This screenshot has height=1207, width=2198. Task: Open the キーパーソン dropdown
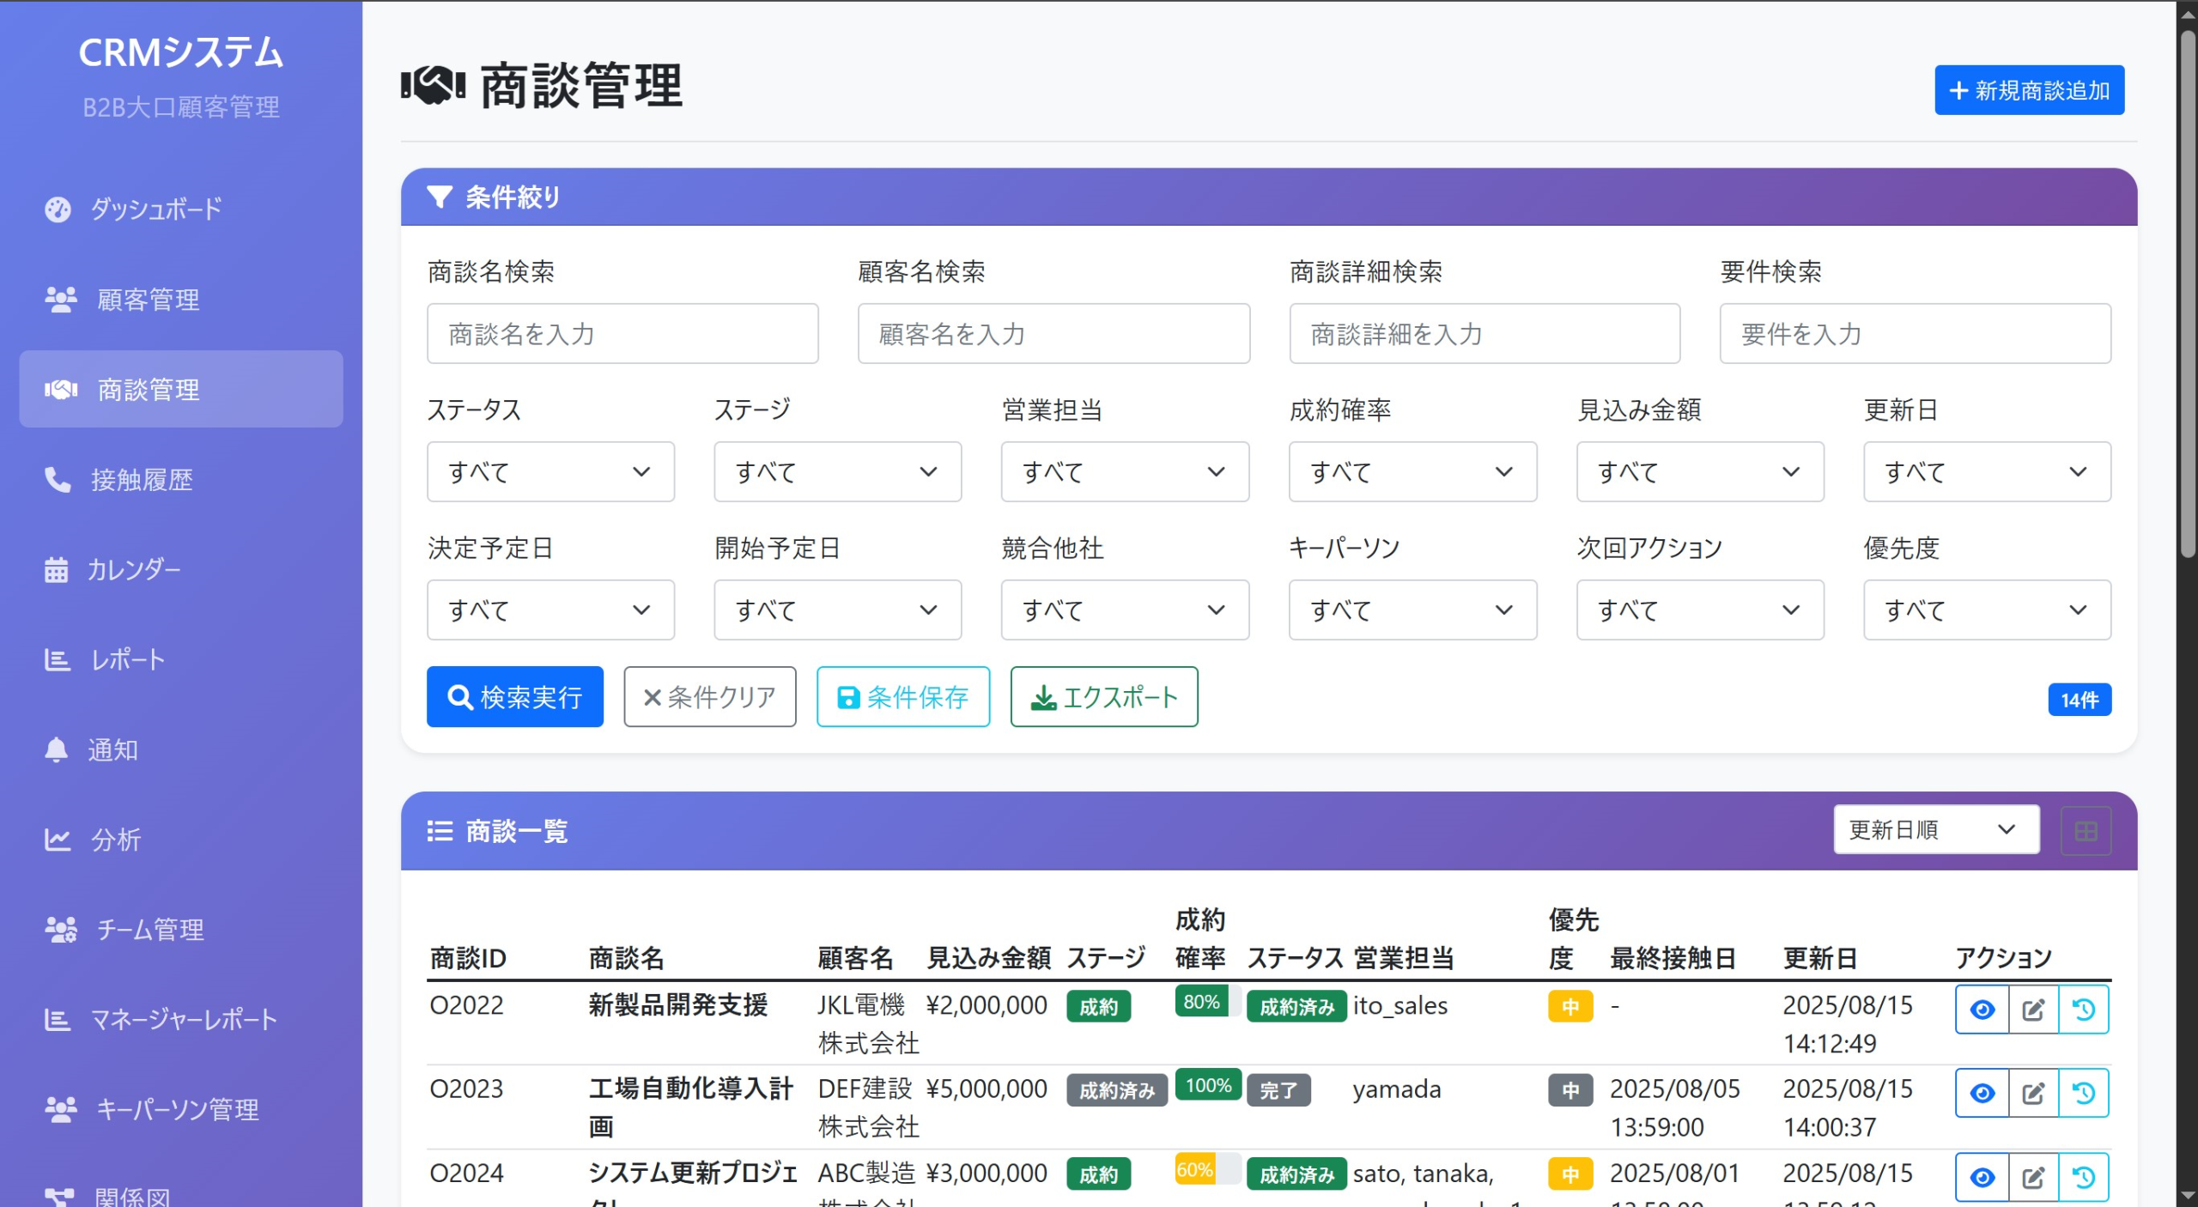click(x=1413, y=610)
